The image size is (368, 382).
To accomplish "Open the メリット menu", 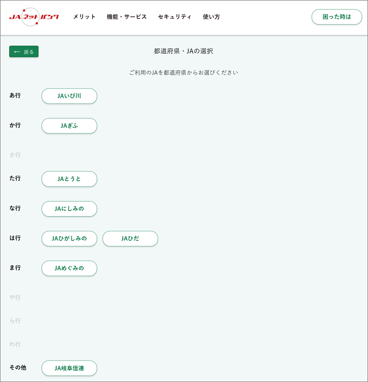I will point(84,17).
